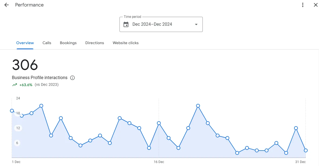Open the three-dot more options menu

pos(303,5)
